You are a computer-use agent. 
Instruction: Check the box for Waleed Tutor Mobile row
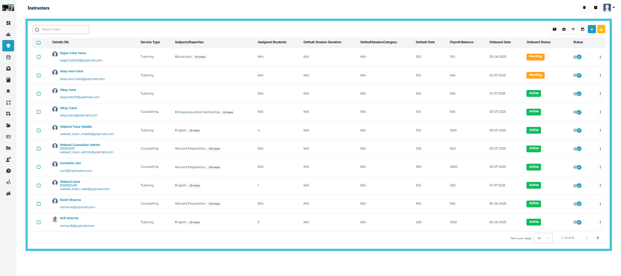[39, 130]
